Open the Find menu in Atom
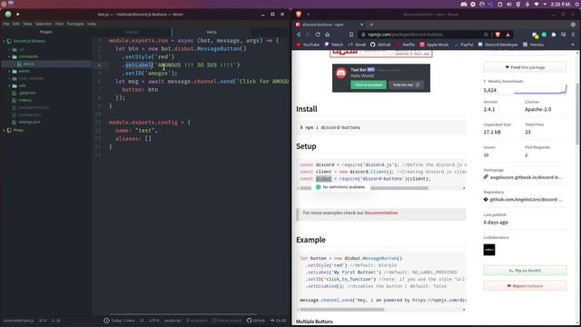Image resolution: width=581 pixels, height=327 pixels. (59, 24)
